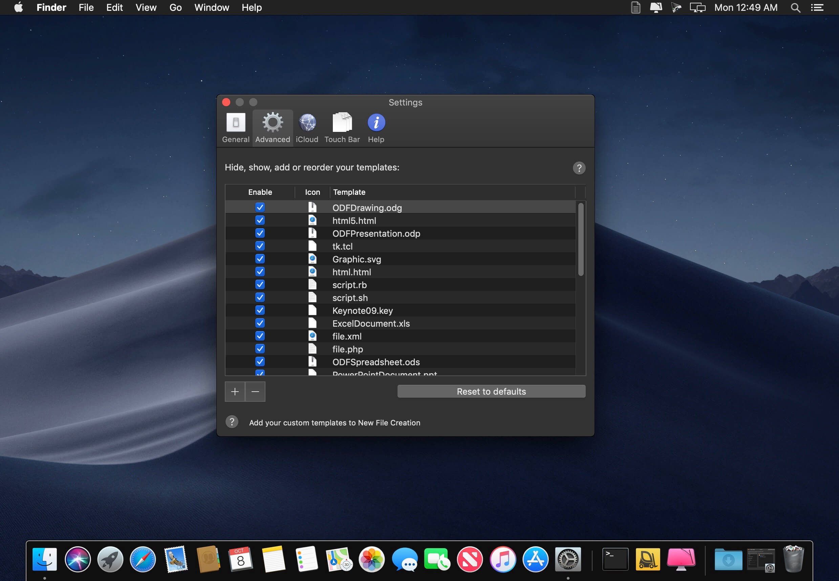
Task: Open the Finder File menu
Action: click(x=86, y=8)
